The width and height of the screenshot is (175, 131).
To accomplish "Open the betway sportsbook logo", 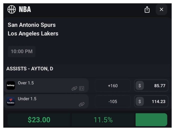I will pos(11,86).
